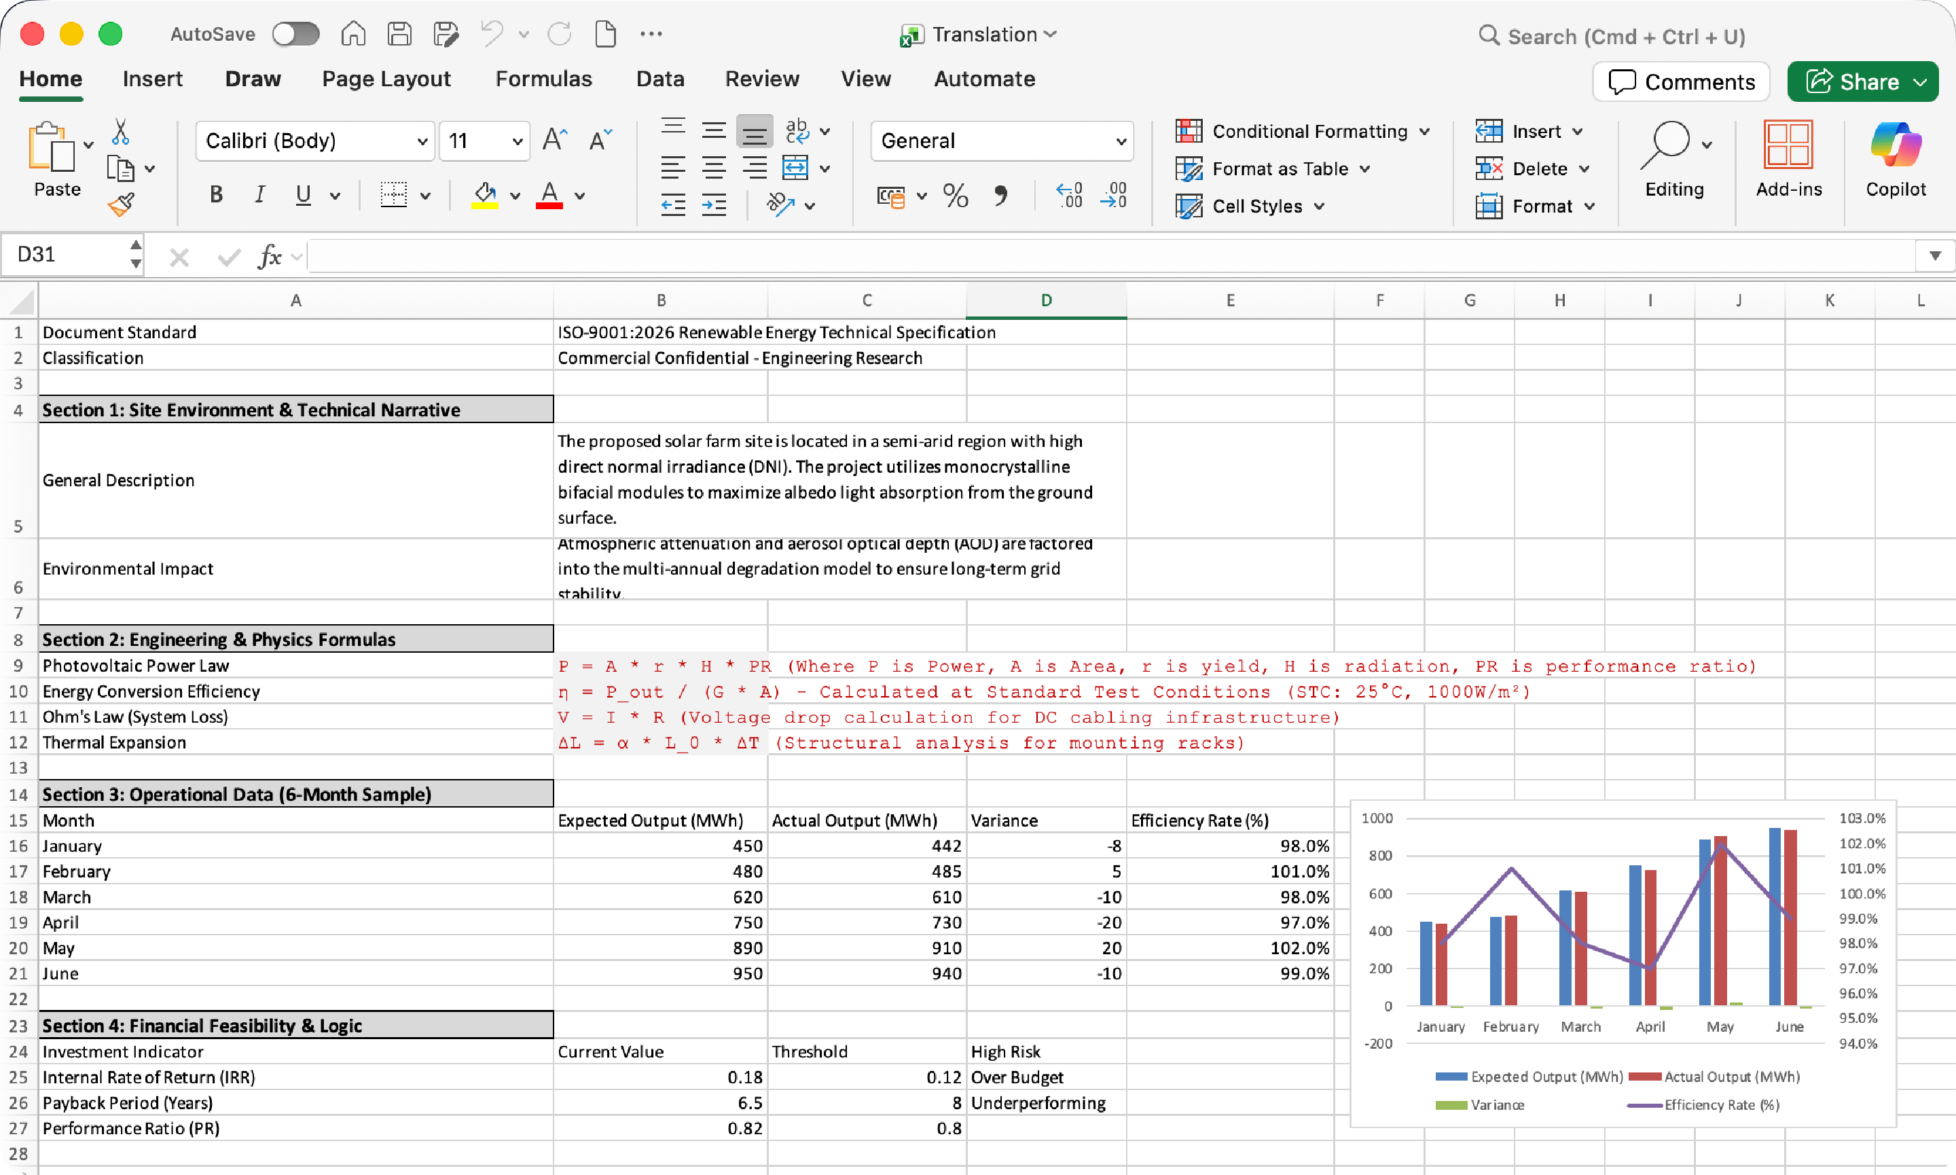Click the Format Painter brush icon
This screenshot has height=1175, width=1956.
[x=121, y=206]
